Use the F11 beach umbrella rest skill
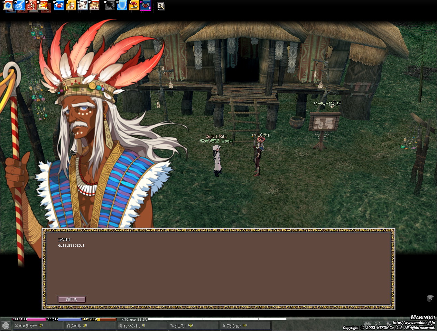The height and width of the screenshot is (331, 437). pyautogui.click(x=134, y=6)
